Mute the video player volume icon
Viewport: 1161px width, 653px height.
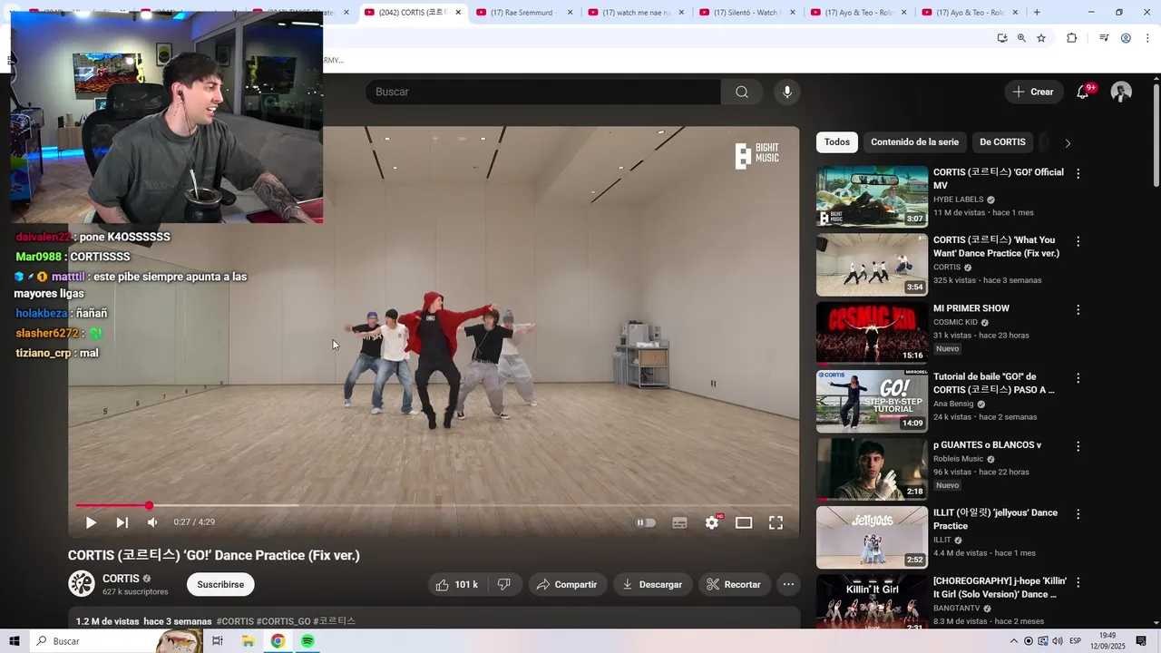(x=152, y=522)
